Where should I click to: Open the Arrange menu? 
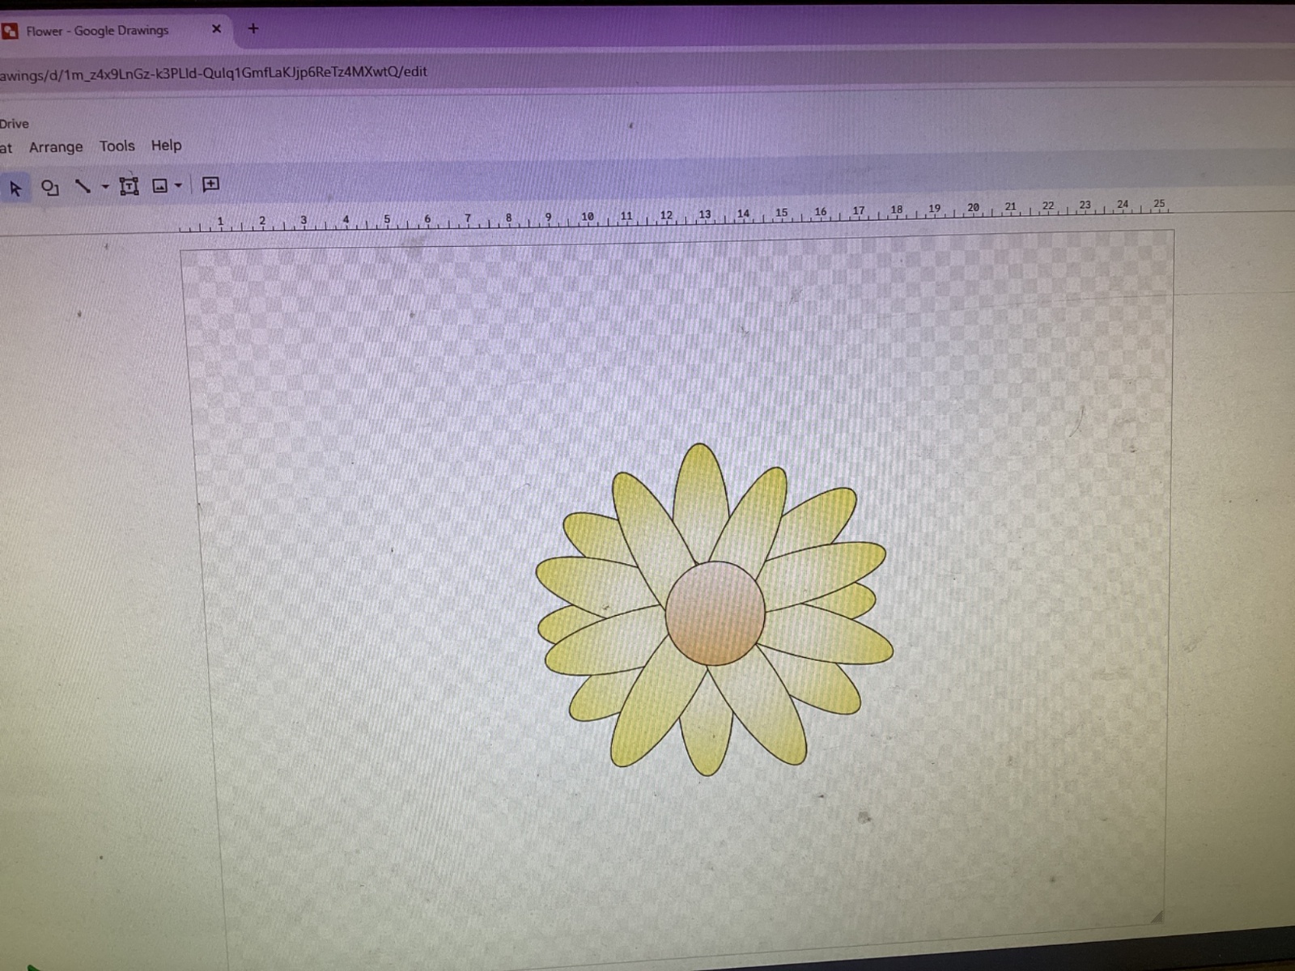(x=56, y=147)
